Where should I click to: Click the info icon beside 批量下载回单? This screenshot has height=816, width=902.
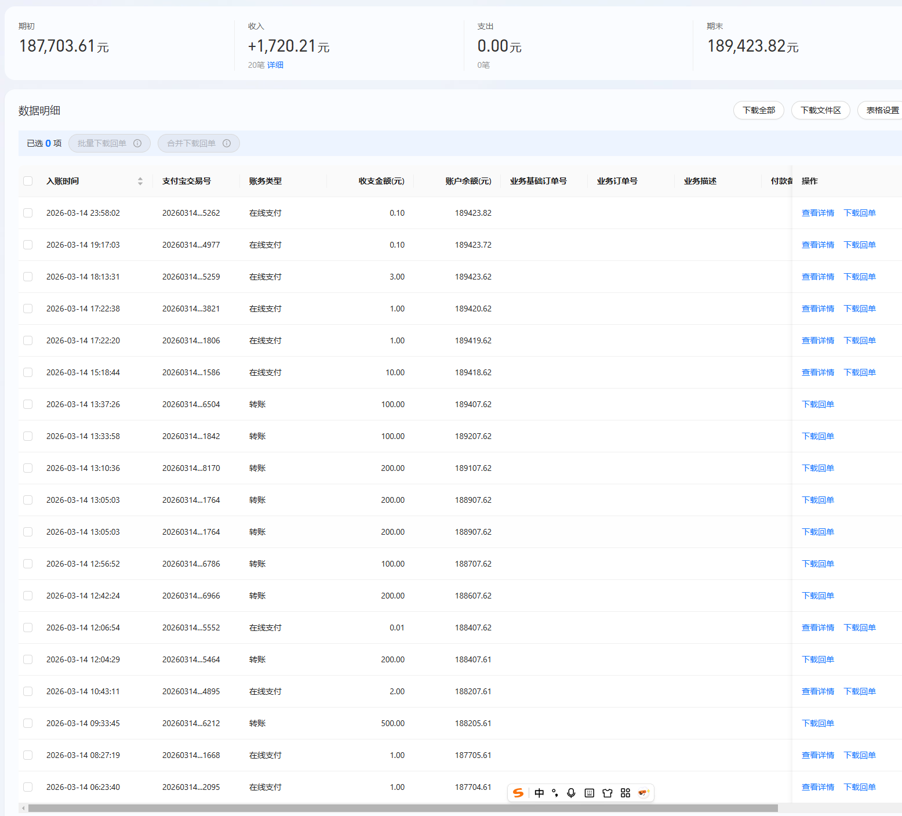tap(137, 143)
